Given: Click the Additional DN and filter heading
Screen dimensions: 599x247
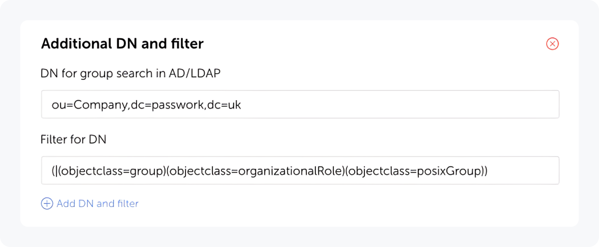Looking at the screenshot, I should tap(122, 43).
